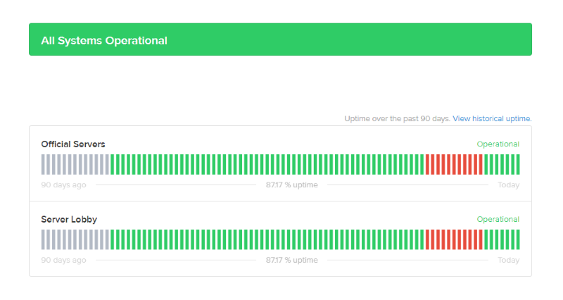
Task: Click last gray bar in Server Lobby timeline
Action: (x=107, y=239)
